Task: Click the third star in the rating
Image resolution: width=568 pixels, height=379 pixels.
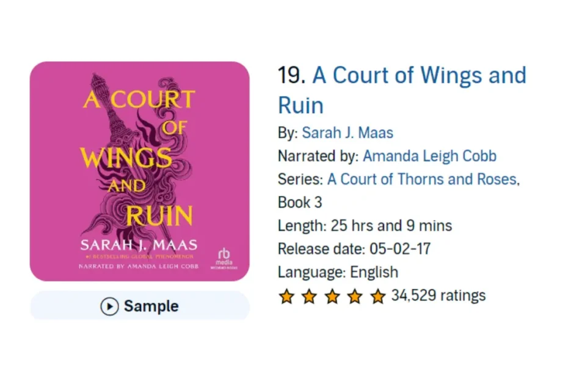Action: [332, 296]
